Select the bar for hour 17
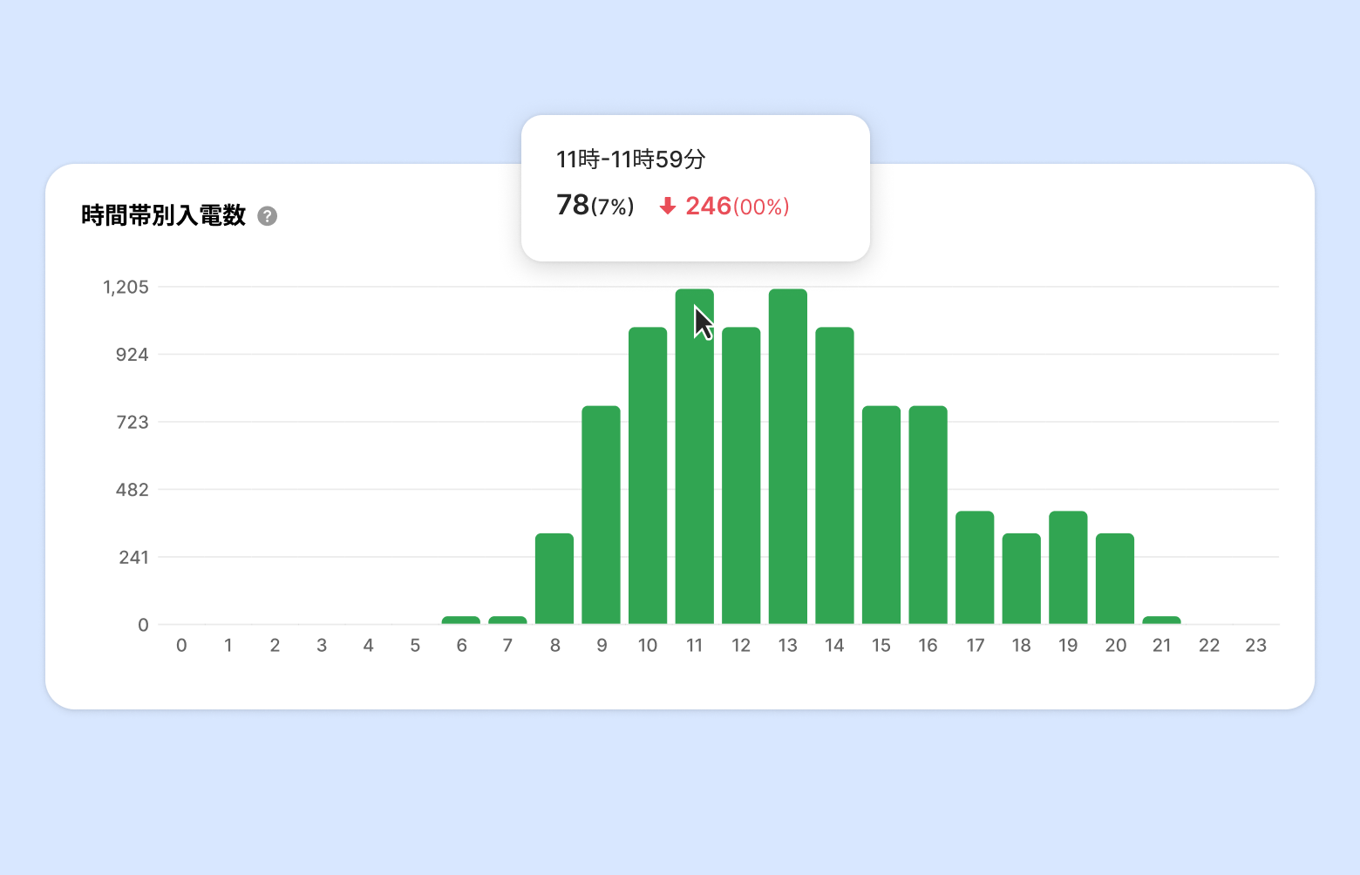 [975, 567]
